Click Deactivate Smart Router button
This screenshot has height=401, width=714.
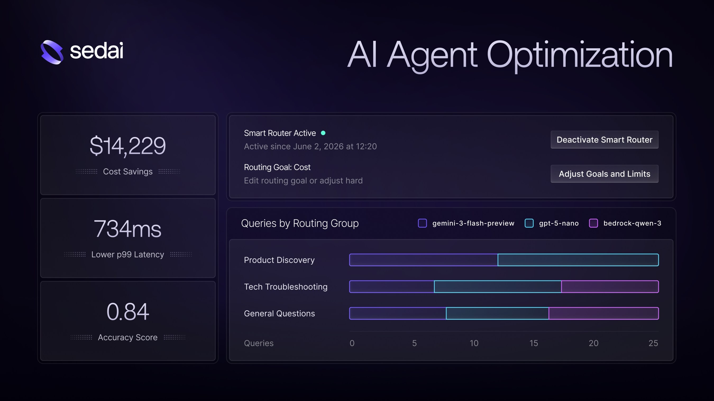pos(604,140)
